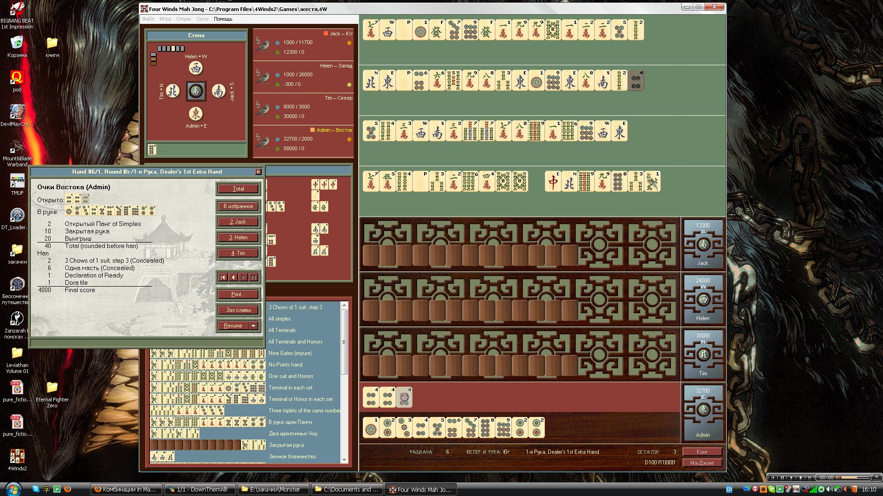
Task: Select the 5 of circles tile in Admin's hand
Action: (437, 427)
